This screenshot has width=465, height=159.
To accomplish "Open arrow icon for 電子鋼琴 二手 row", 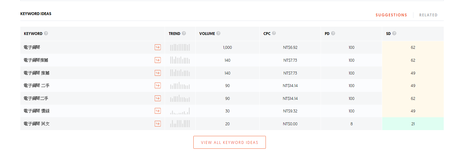I will (158, 85).
